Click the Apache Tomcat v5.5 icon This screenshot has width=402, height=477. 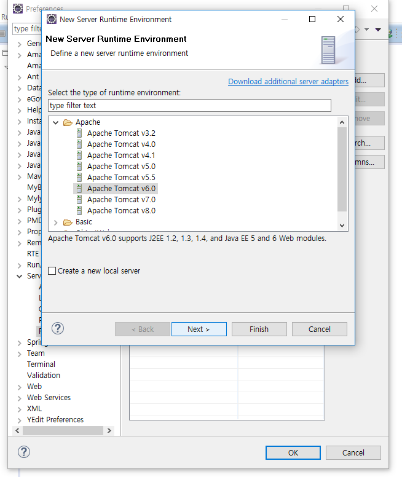click(x=79, y=178)
